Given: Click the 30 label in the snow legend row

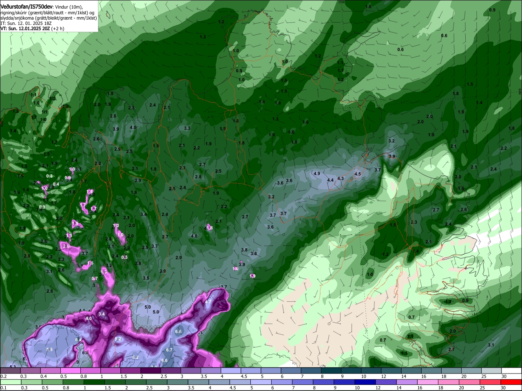Looking at the screenshot, I should pyautogui.click(x=504, y=376).
